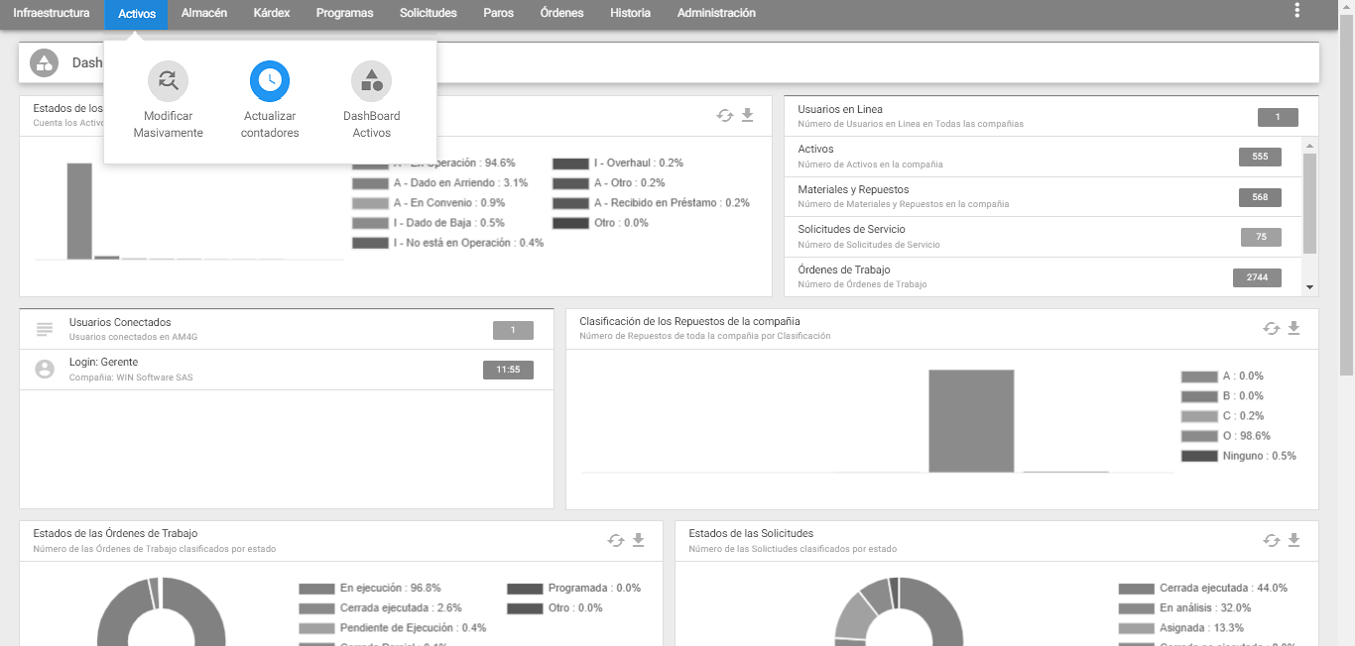Viewport: 1355px width, 646px height.
Task: Click Usuarios Conectados list icon
Action: [44, 329]
